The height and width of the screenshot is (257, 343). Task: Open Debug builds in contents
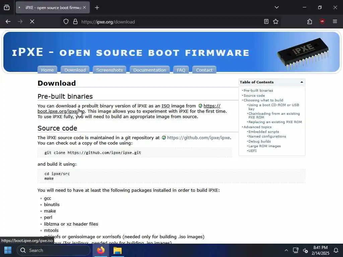(260, 142)
